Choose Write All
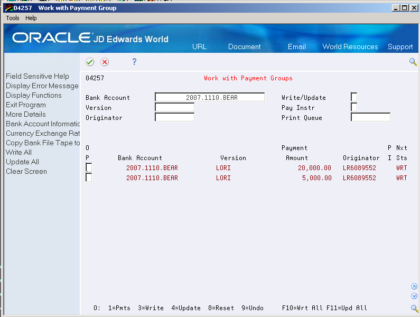This screenshot has width=420, height=317. [18, 153]
